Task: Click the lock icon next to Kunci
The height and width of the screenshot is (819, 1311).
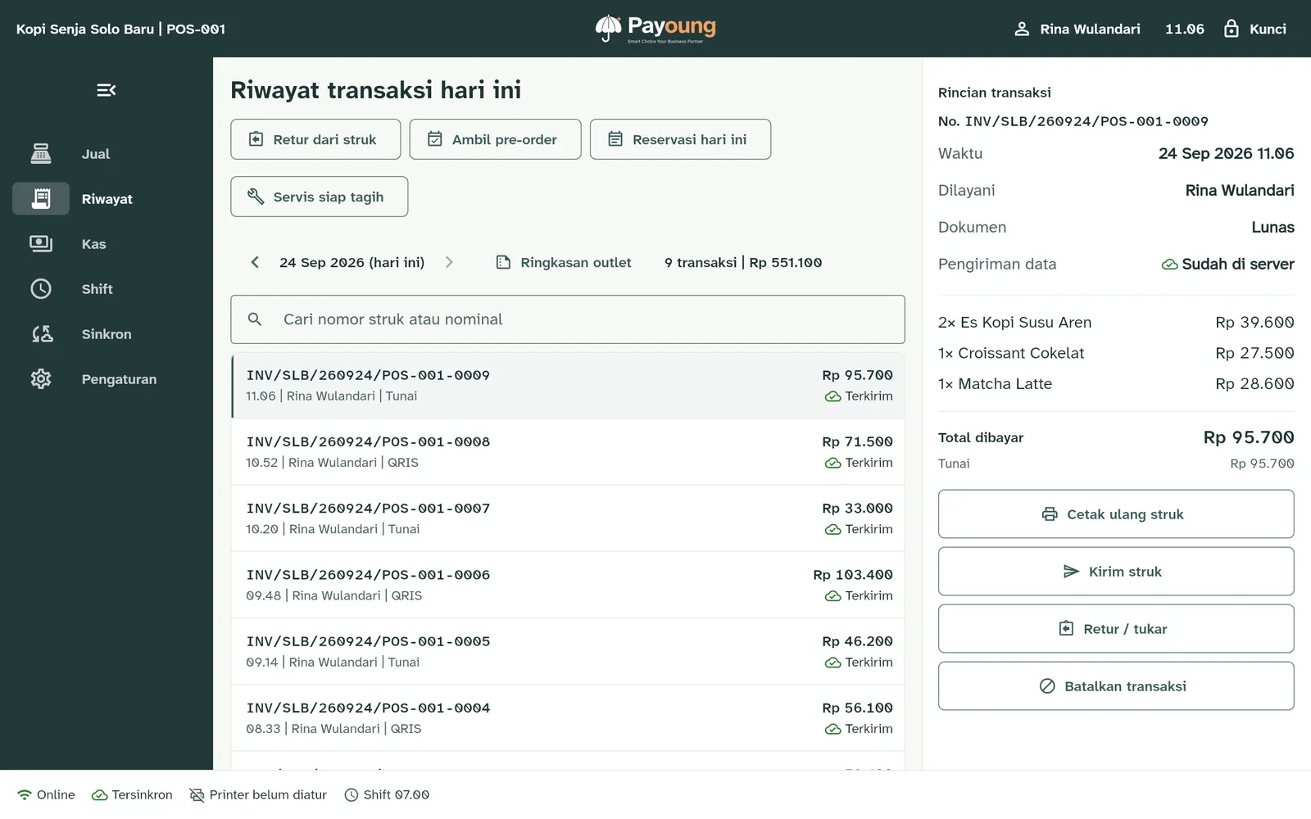Action: (x=1231, y=29)
